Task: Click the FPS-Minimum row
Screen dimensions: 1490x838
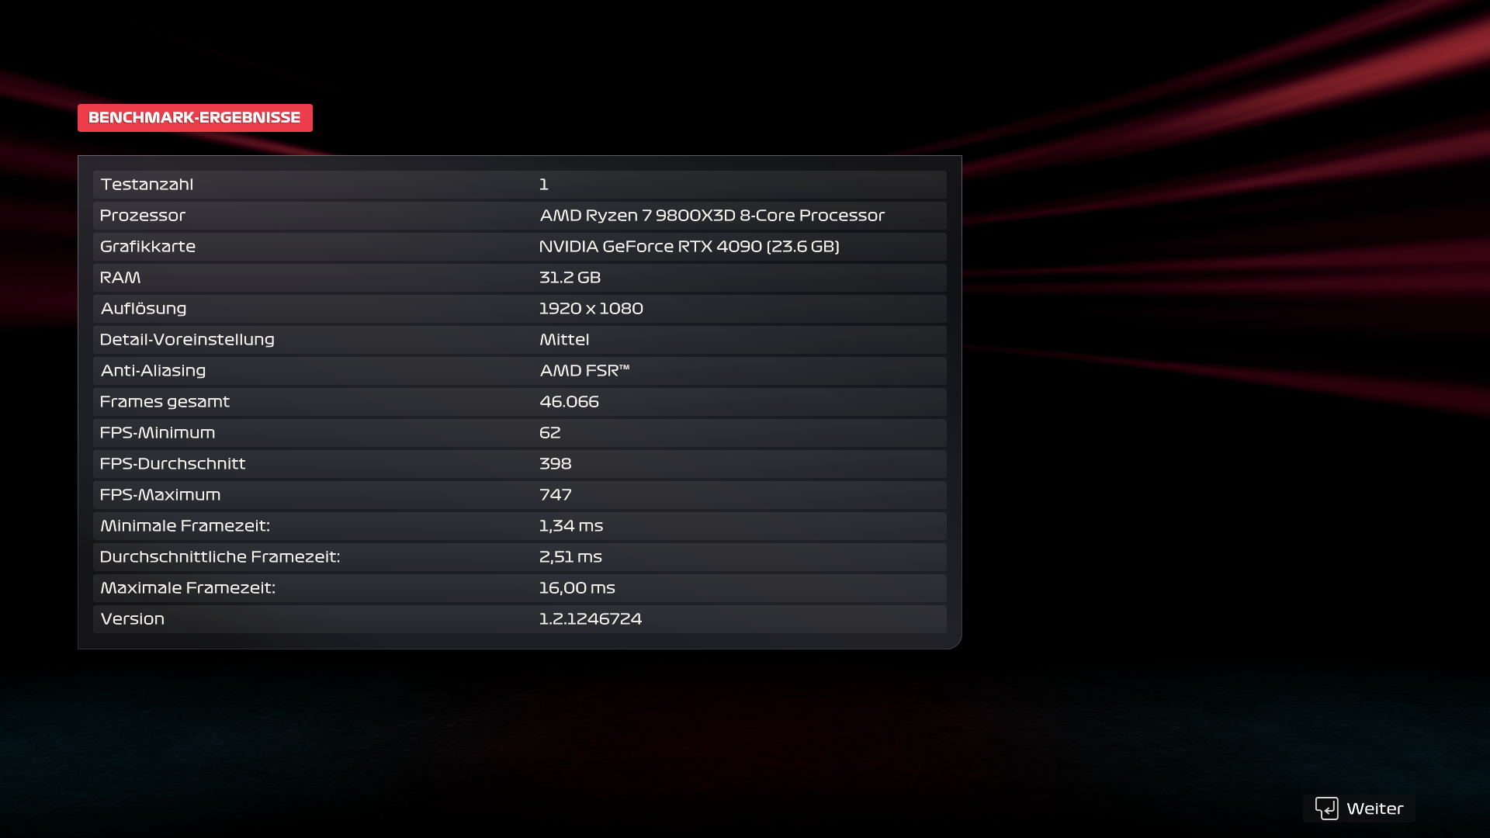Action: (519, 433)
